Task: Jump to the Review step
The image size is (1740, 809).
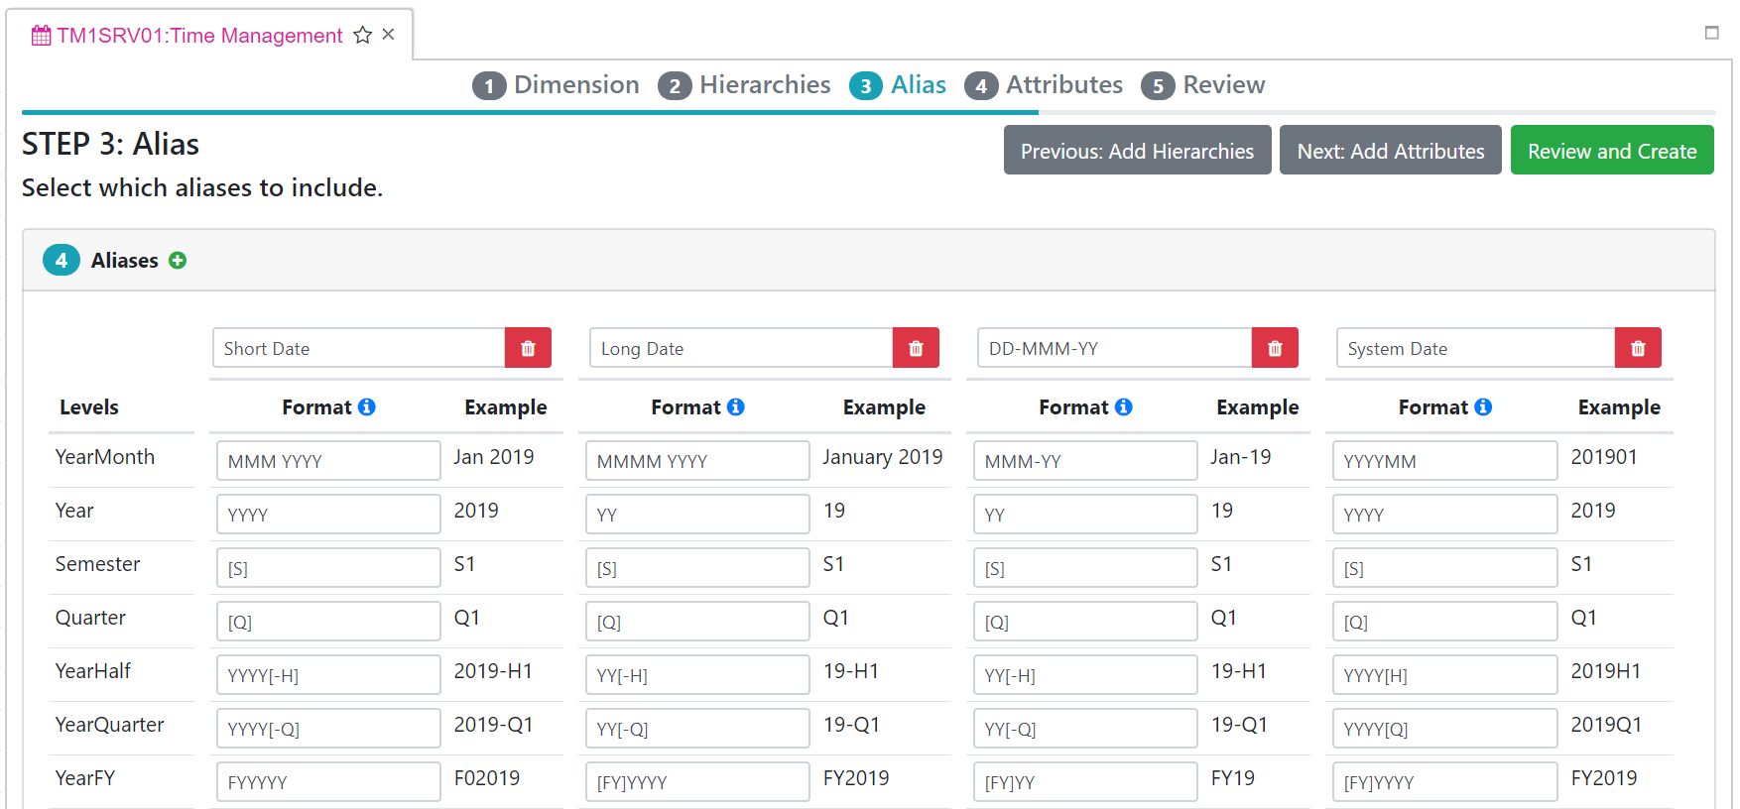Action: (x=1202, y=85)
